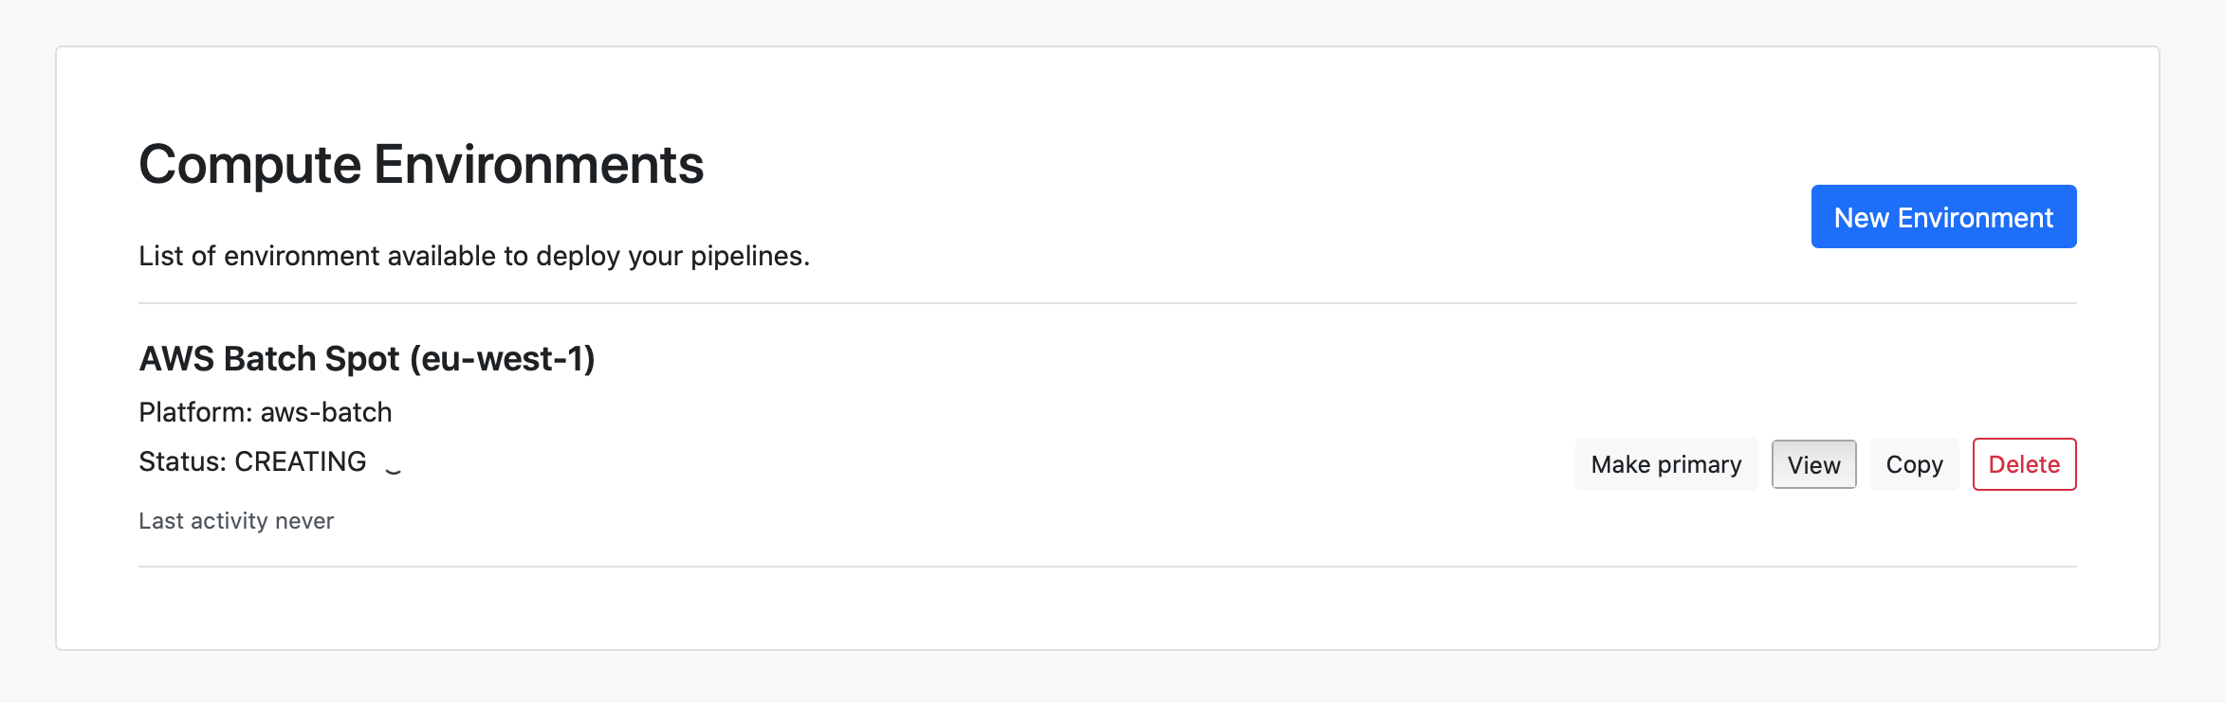Click the 'Platform:' label text
This screenshot has width=2225, height=703.
point(195,412)
